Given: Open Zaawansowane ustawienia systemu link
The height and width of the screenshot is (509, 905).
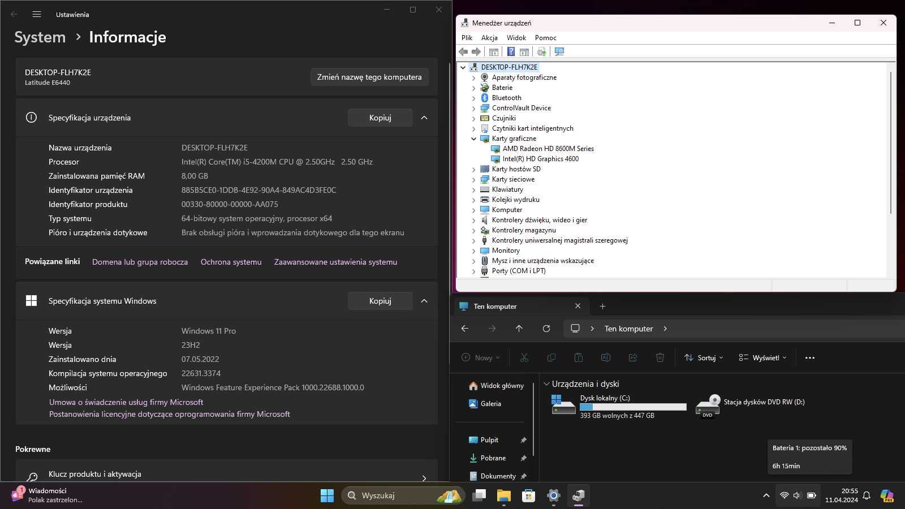Looking at the screenshot, I should pyautogui.click(x=335, y=262).
